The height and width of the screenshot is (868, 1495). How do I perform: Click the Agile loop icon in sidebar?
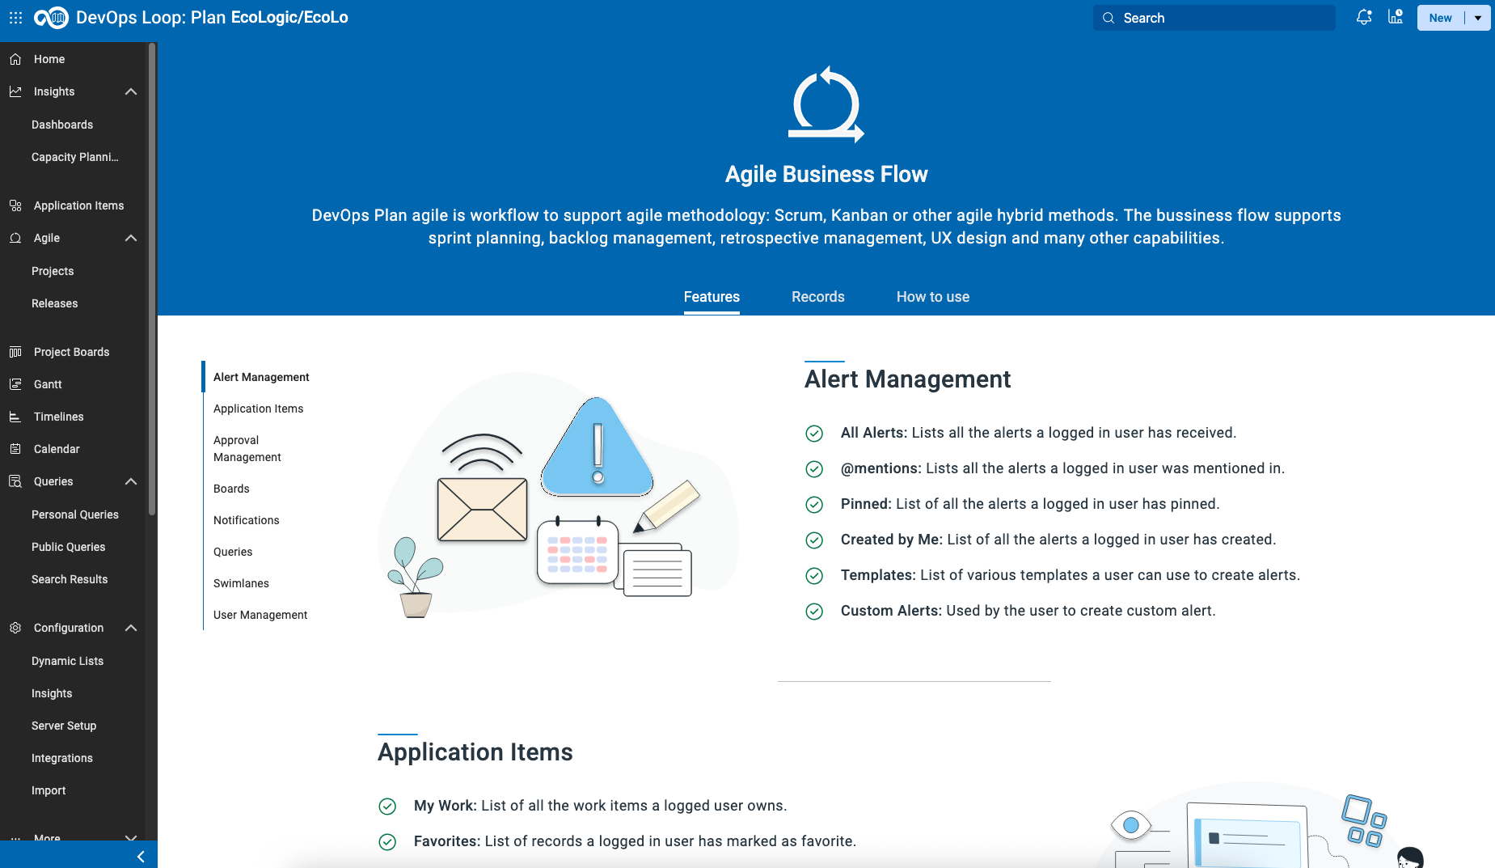[x=15, y=238]
